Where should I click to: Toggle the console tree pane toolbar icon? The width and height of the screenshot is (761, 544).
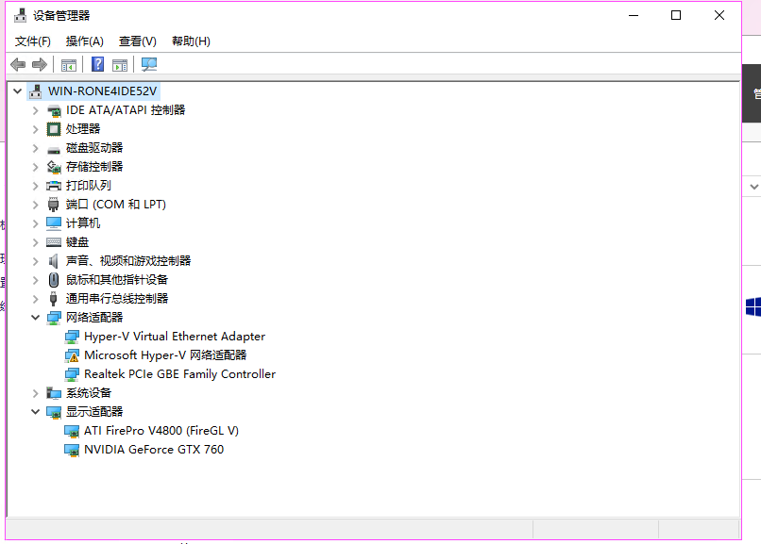click(x=68, y=64)
